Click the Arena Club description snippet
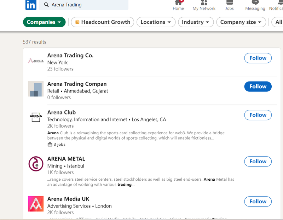 point(136,135)
